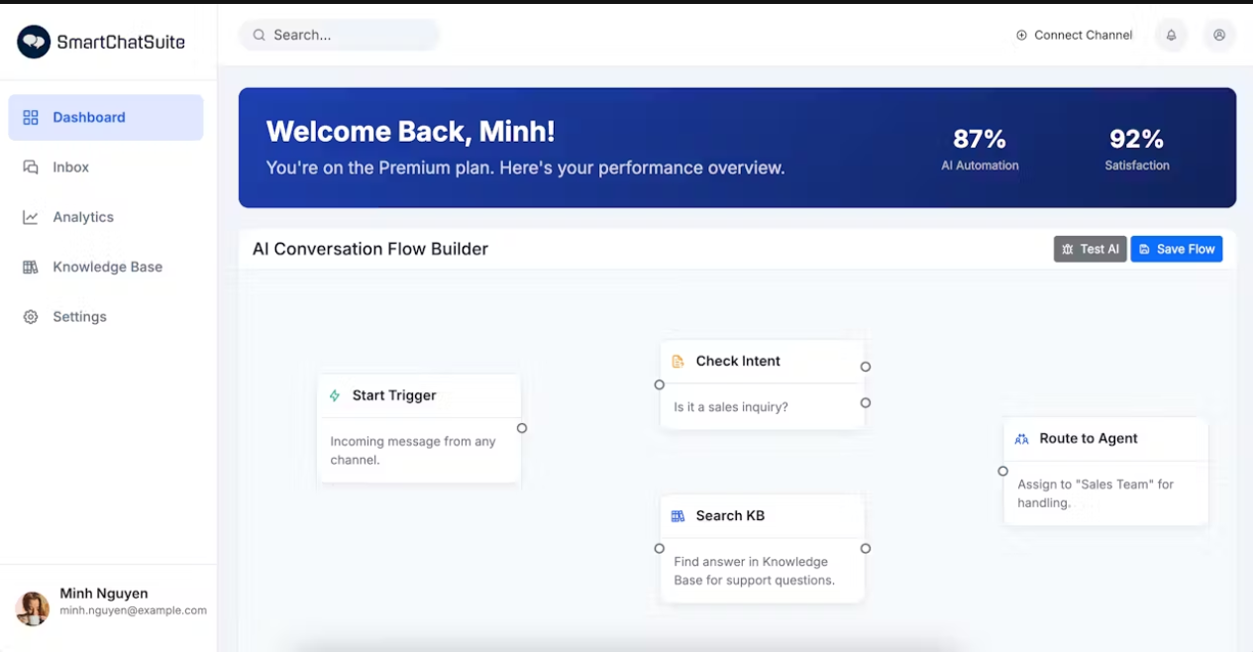Click the Save Flow button
This screenshot has width=1253, height=652.
tap(1177, 250)
